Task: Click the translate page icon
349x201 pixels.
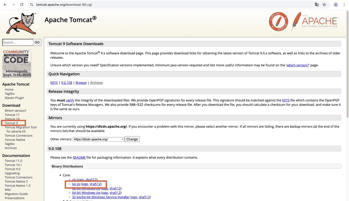Action: pos(317,5)
